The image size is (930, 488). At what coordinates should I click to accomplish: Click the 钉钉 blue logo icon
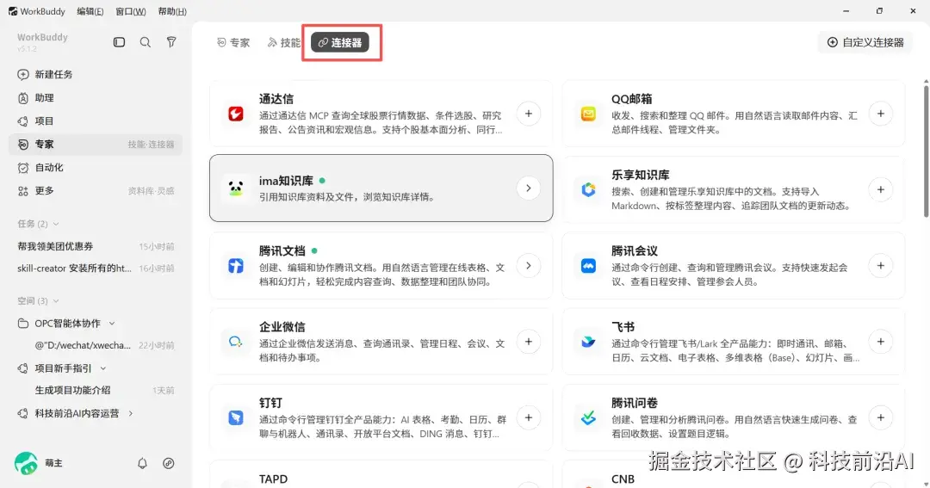[235, 417]
